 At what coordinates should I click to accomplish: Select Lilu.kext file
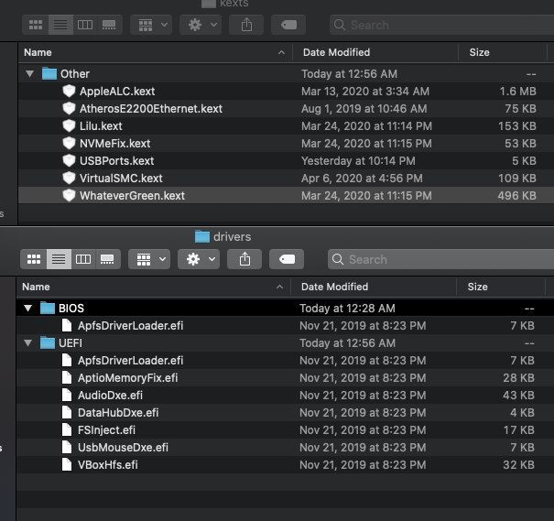coord(287,126)
